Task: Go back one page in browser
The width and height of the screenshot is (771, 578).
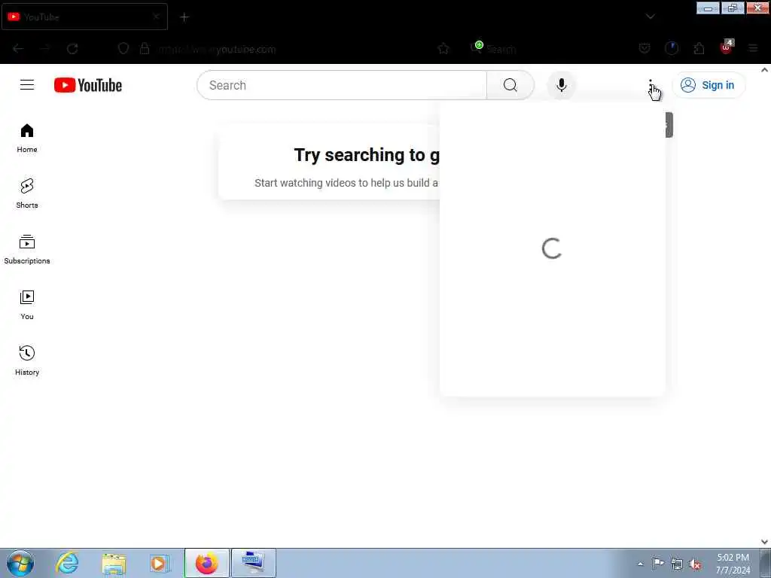Action: coord(18,49)
